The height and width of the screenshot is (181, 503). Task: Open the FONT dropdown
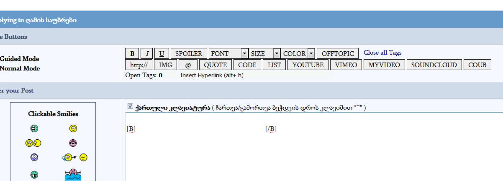click(x=228, y=53)
